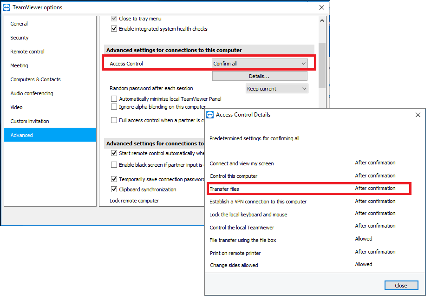Click the options panel scrollbar thumb
The image size is (431, 300).
(x=322, y=65)
